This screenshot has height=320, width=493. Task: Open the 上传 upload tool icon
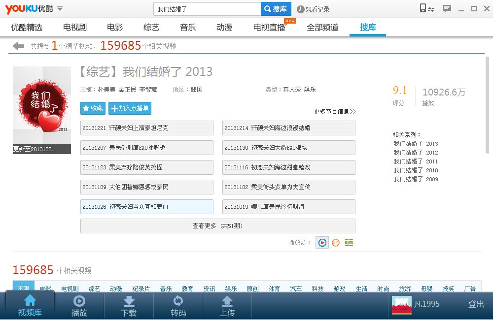pos(227,305)
